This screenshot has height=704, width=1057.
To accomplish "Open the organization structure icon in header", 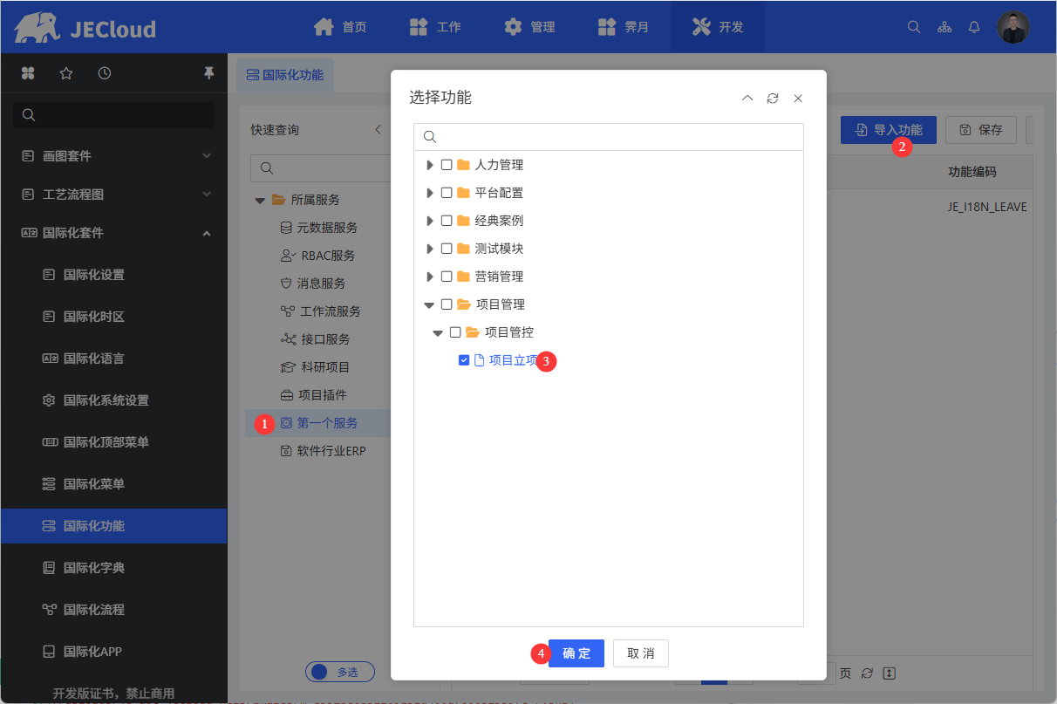I will click(944, 27).
